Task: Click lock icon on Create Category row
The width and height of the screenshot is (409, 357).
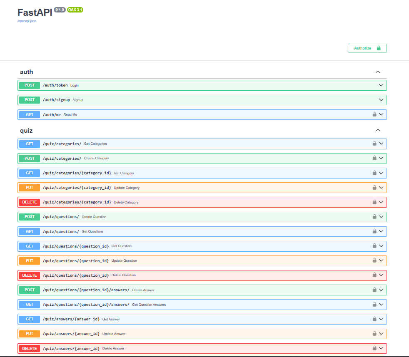Action: [x=374, y=158]
